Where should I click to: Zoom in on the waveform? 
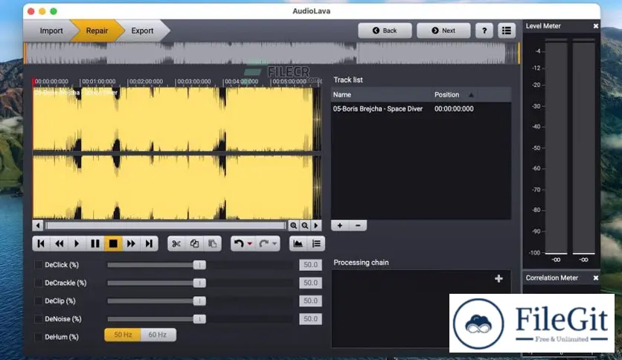click(294, 225)
